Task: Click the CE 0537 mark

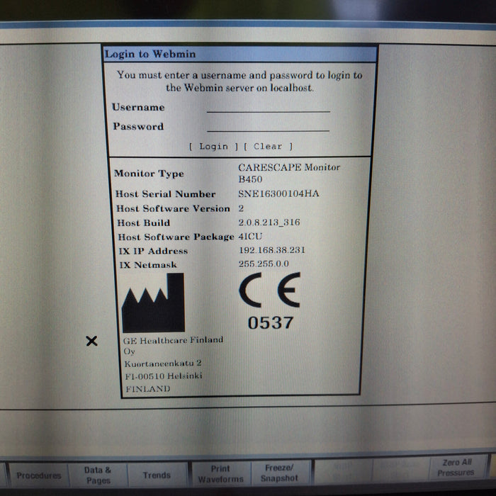Action: (270, 301)
